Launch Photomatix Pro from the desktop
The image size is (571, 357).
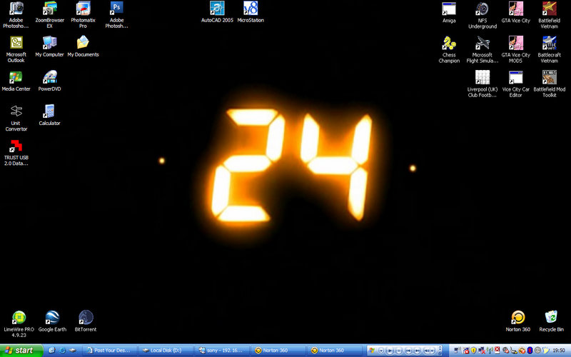[83, 14]
